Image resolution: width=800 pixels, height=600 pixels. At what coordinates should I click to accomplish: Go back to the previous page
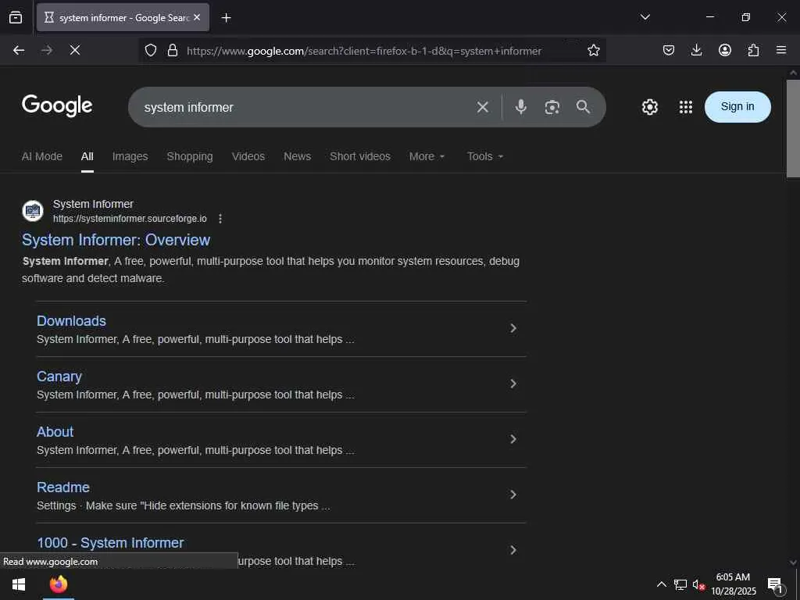[x=19, y=50]
